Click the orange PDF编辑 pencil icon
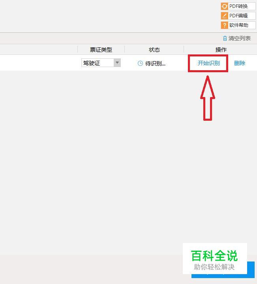 [224, 16]
